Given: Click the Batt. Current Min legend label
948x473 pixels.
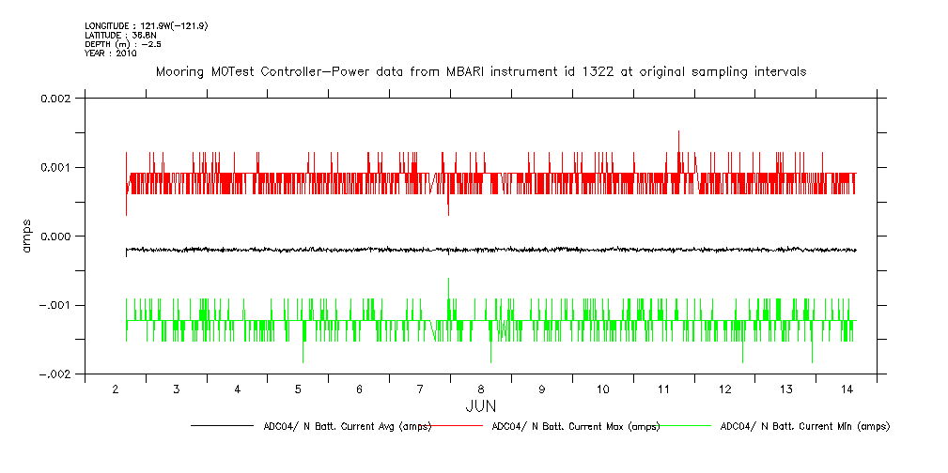Looking at the screenshot, I should pos(804,426).
